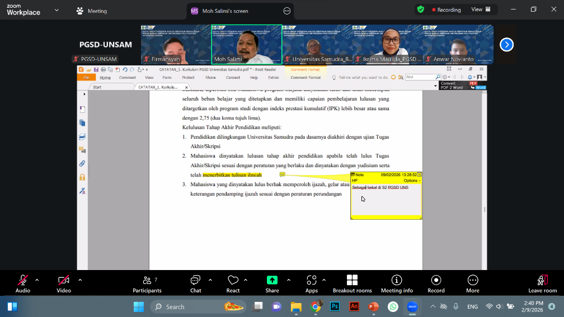This screenshot has width=564, height=317.
Task: Expand the Audio options chevron
Action: (37, 280)
